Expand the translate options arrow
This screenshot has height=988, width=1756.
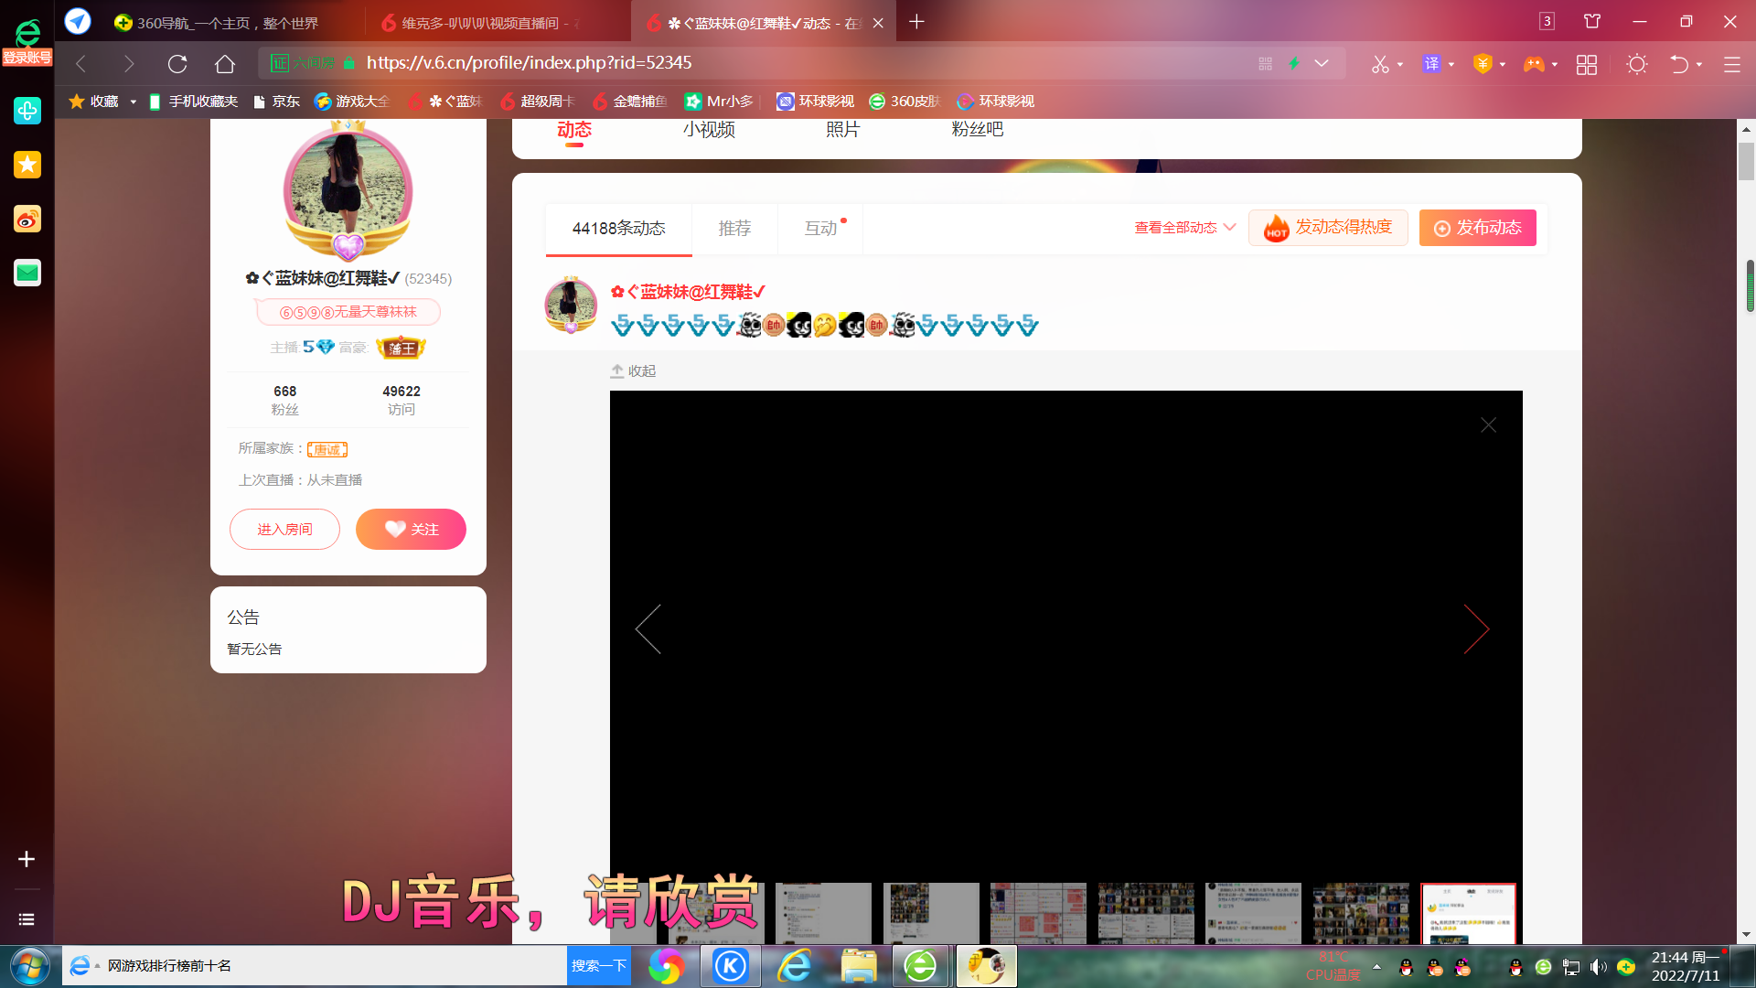tap(1451, 65)
